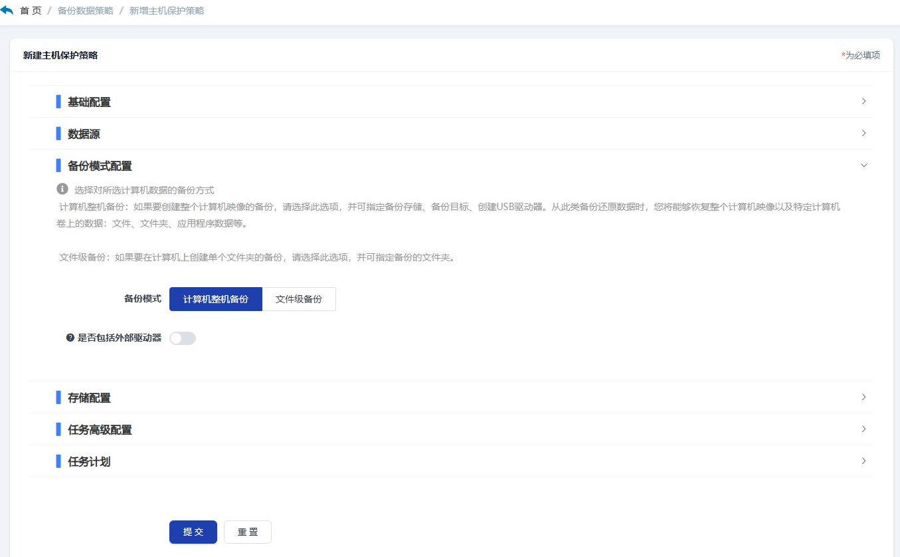Viewport: 900px width, 557px height.
Task: Click the 存储配置 section title
Action: [89, 398]
